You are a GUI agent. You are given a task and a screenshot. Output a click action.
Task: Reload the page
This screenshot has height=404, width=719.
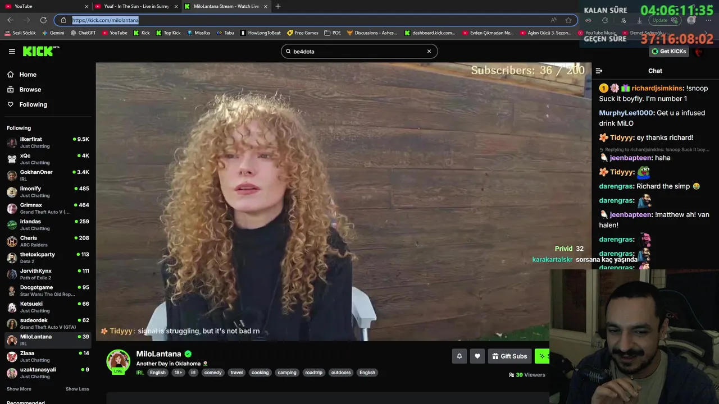(43, 20)
